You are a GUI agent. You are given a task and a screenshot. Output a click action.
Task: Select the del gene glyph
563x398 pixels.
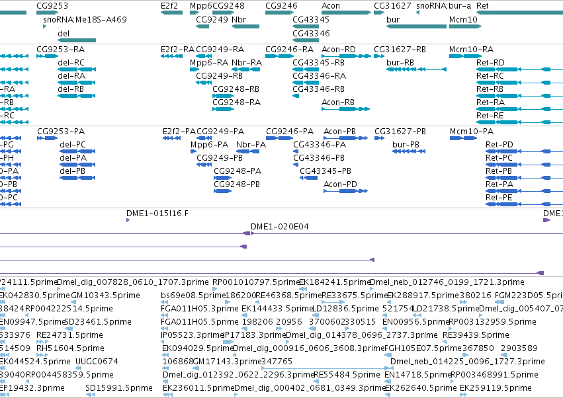(x=77, y=40)
